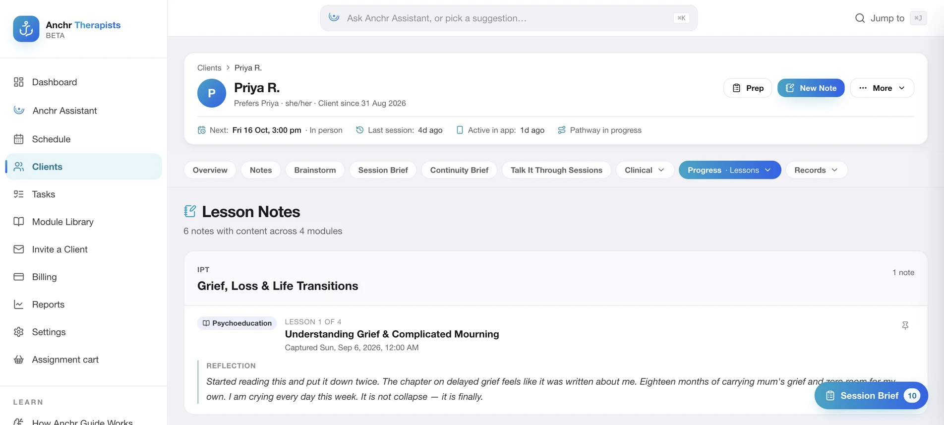Open the Talk It Through Sessions tab
Viewport: 944px width, 425px height.
[556, 170]
